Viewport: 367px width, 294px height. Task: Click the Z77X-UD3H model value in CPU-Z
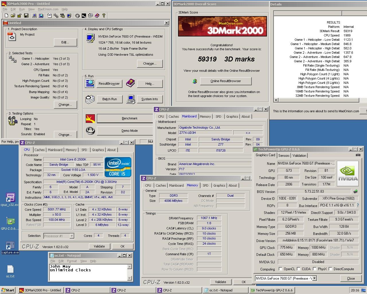(x=205, y=133)
